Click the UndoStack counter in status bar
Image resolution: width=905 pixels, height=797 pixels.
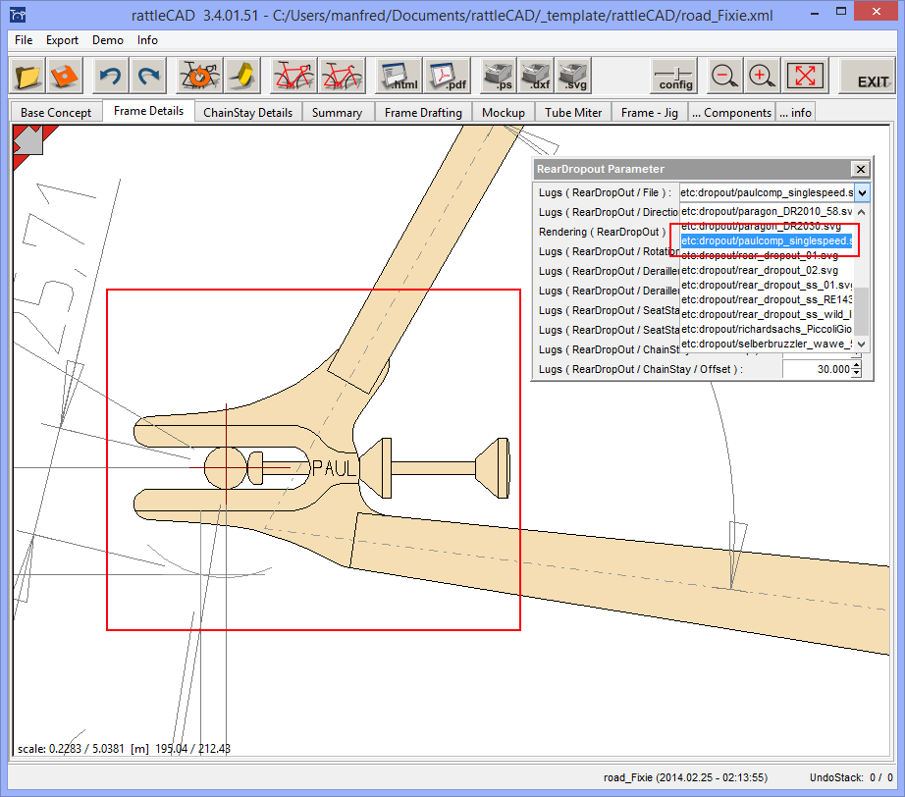[851, 777]
